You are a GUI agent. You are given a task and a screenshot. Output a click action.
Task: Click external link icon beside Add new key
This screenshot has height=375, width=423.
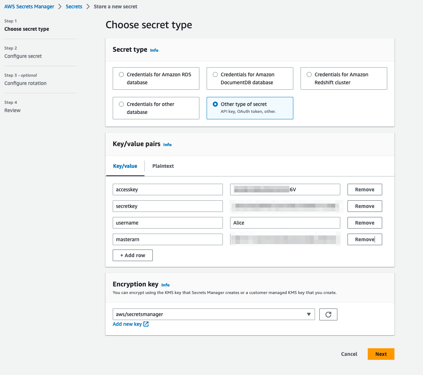(x=146, y=324)
